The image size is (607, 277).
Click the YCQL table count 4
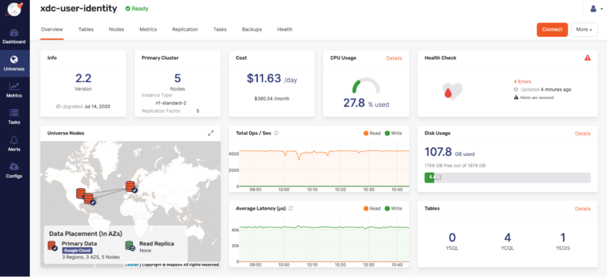[x=507, y=237]
